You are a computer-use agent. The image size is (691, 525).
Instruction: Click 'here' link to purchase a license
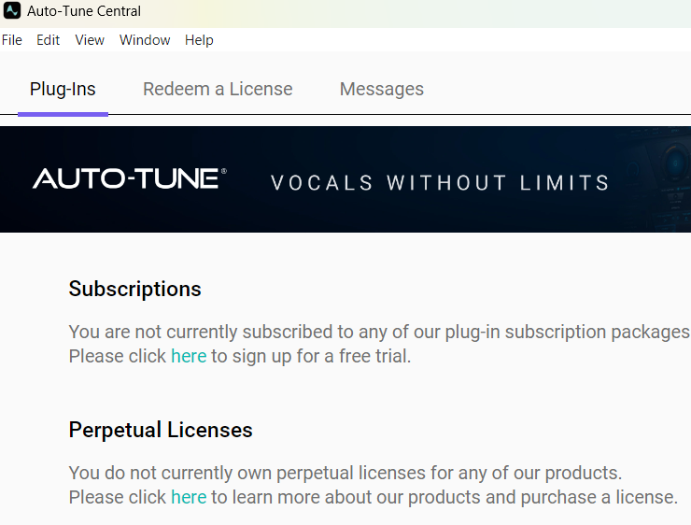coord(188,497)
